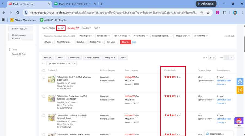Select the Showing 735 status filter
The width and height of the screenshot is (245, 136).
pyautogui.click(x=73, y=28)
